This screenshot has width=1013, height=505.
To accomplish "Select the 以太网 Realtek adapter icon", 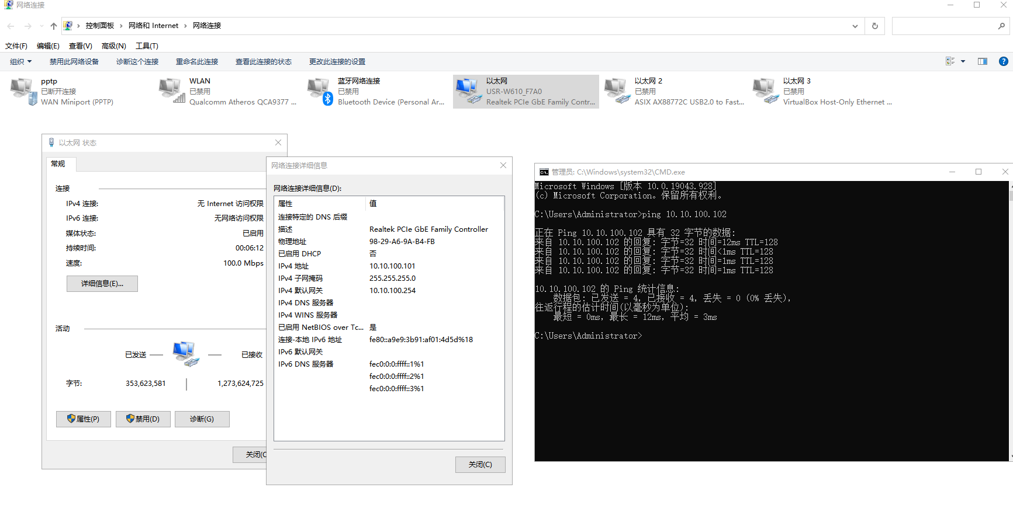I will pyautogui.click(x=469, y=92).
